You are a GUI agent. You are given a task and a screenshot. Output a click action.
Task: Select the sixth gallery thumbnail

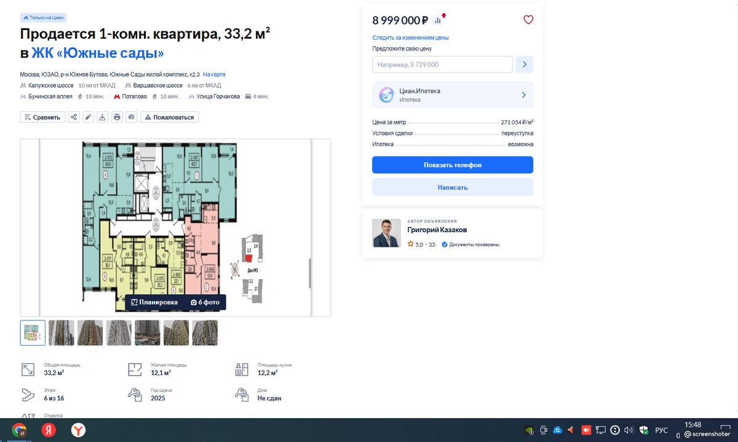pyautogui.click(x=176, y=333)
